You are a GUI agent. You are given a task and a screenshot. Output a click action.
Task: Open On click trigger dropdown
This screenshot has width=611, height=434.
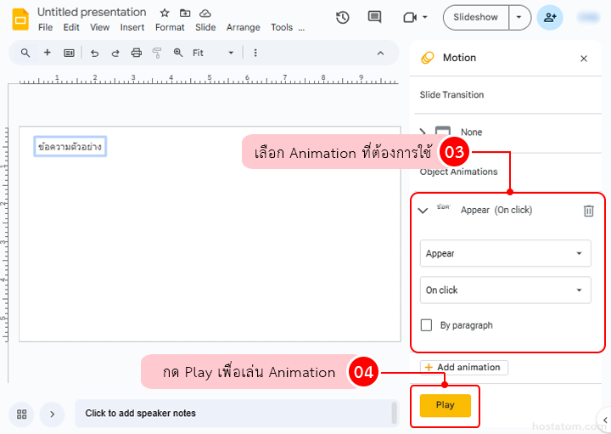tap(506, 290)
